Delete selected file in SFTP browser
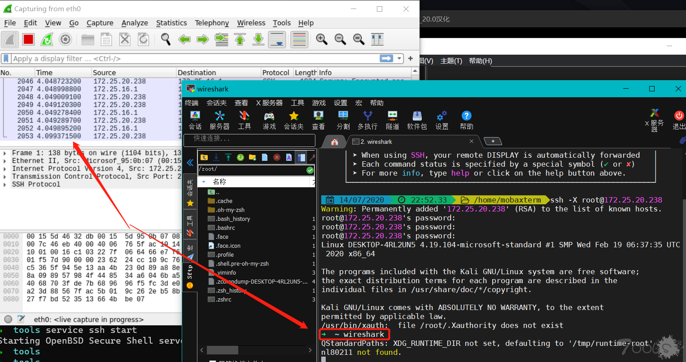686x362 pixels. tap(277, 157)
